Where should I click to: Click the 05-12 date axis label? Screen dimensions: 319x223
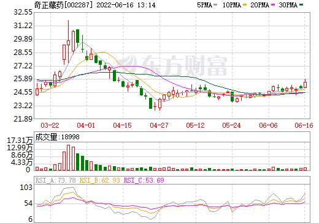(x=195, y=125)
